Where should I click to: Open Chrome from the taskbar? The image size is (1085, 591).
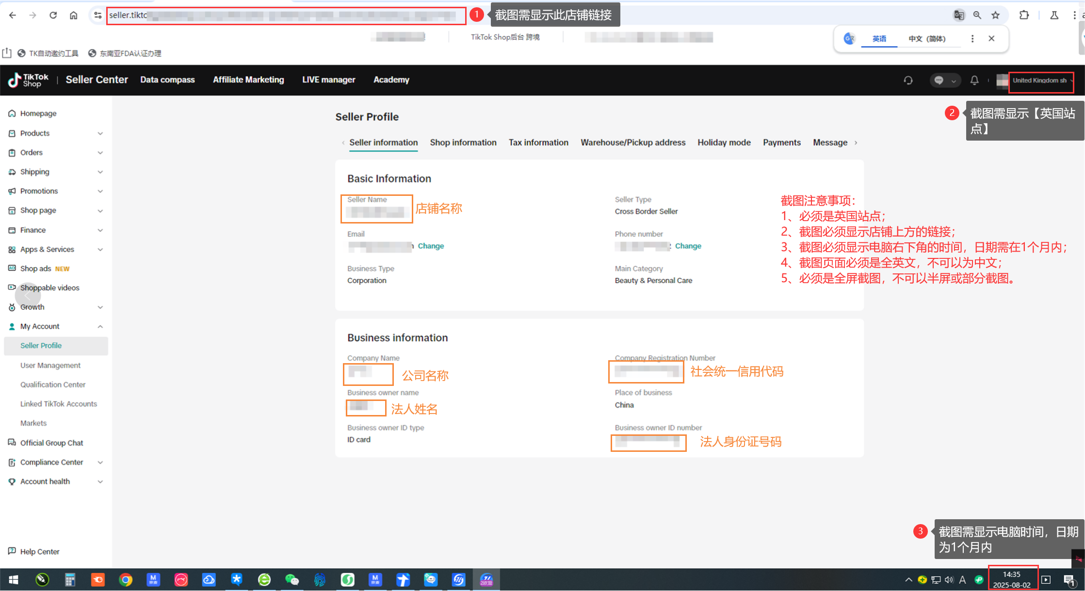pyautogui.click(x=126, y=579)
